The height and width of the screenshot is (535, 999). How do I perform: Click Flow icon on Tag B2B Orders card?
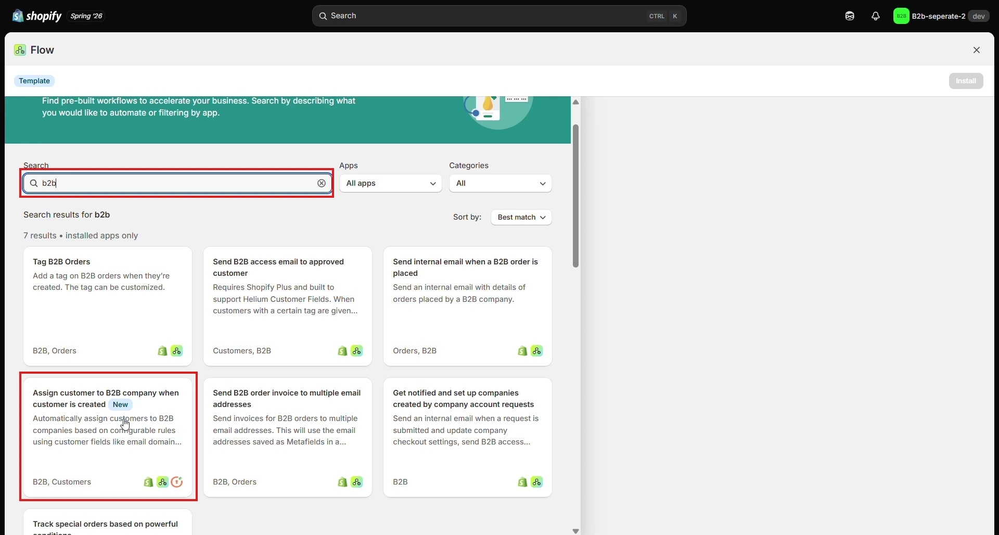[177, 351]
